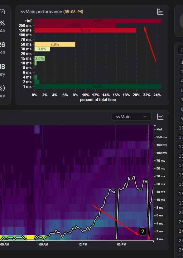Click the "250 ms" label on the heatmap axis
Viewport: 183px width, 258px height.
[161, 137]
